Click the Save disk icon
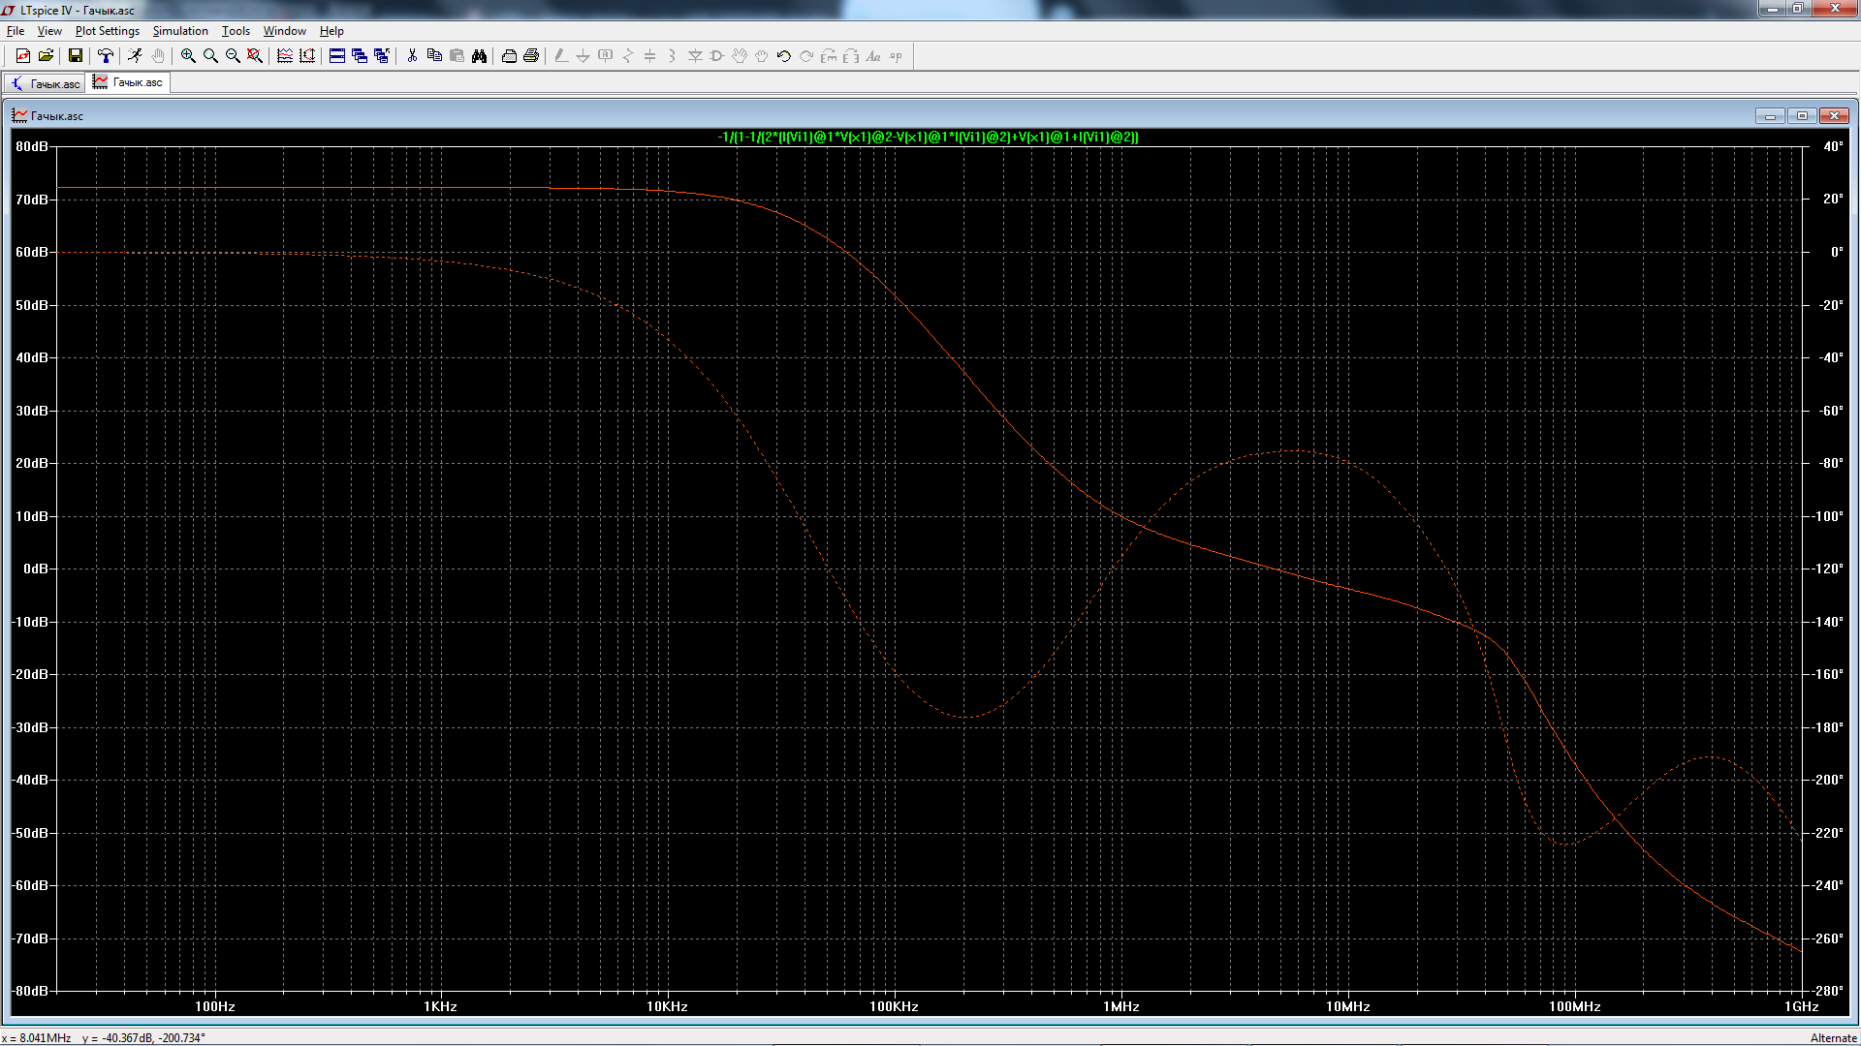Screen dimensions: 1861x1046 pyautogui.click(x=75, y=56)
